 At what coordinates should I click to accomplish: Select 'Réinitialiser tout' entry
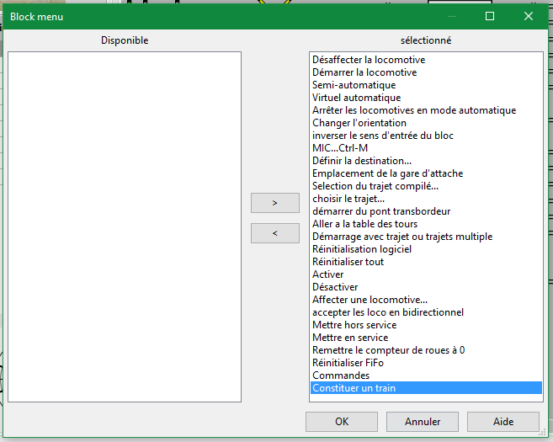[x=348, y=262]
